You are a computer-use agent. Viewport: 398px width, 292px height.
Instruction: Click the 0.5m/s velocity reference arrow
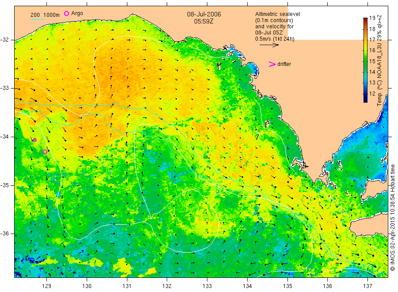pyautogui.click(x=269, y=45)
